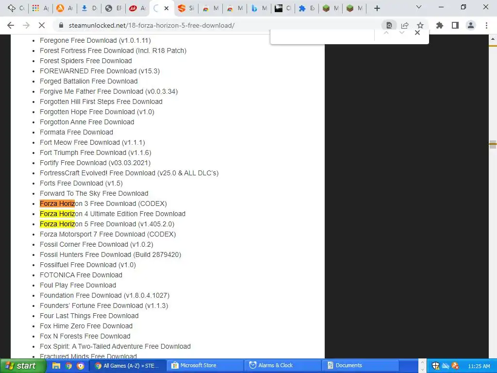This screenshot has width=497, height=373.
Task: Bookmark this page with the star
Action: pos(420,25)
